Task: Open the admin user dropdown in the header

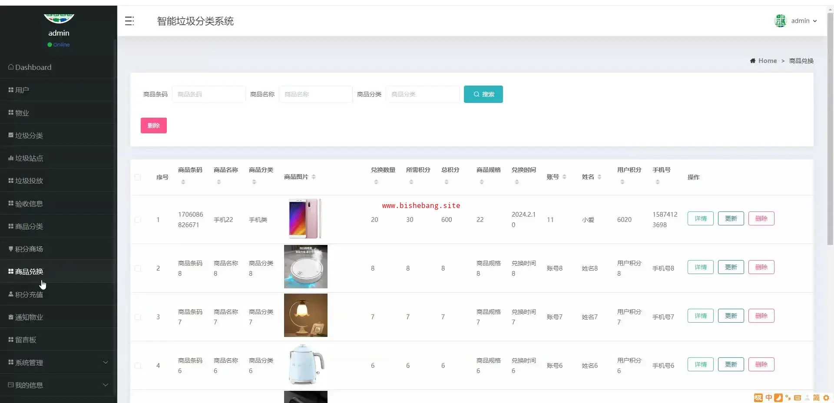Action: coord(804,21)
